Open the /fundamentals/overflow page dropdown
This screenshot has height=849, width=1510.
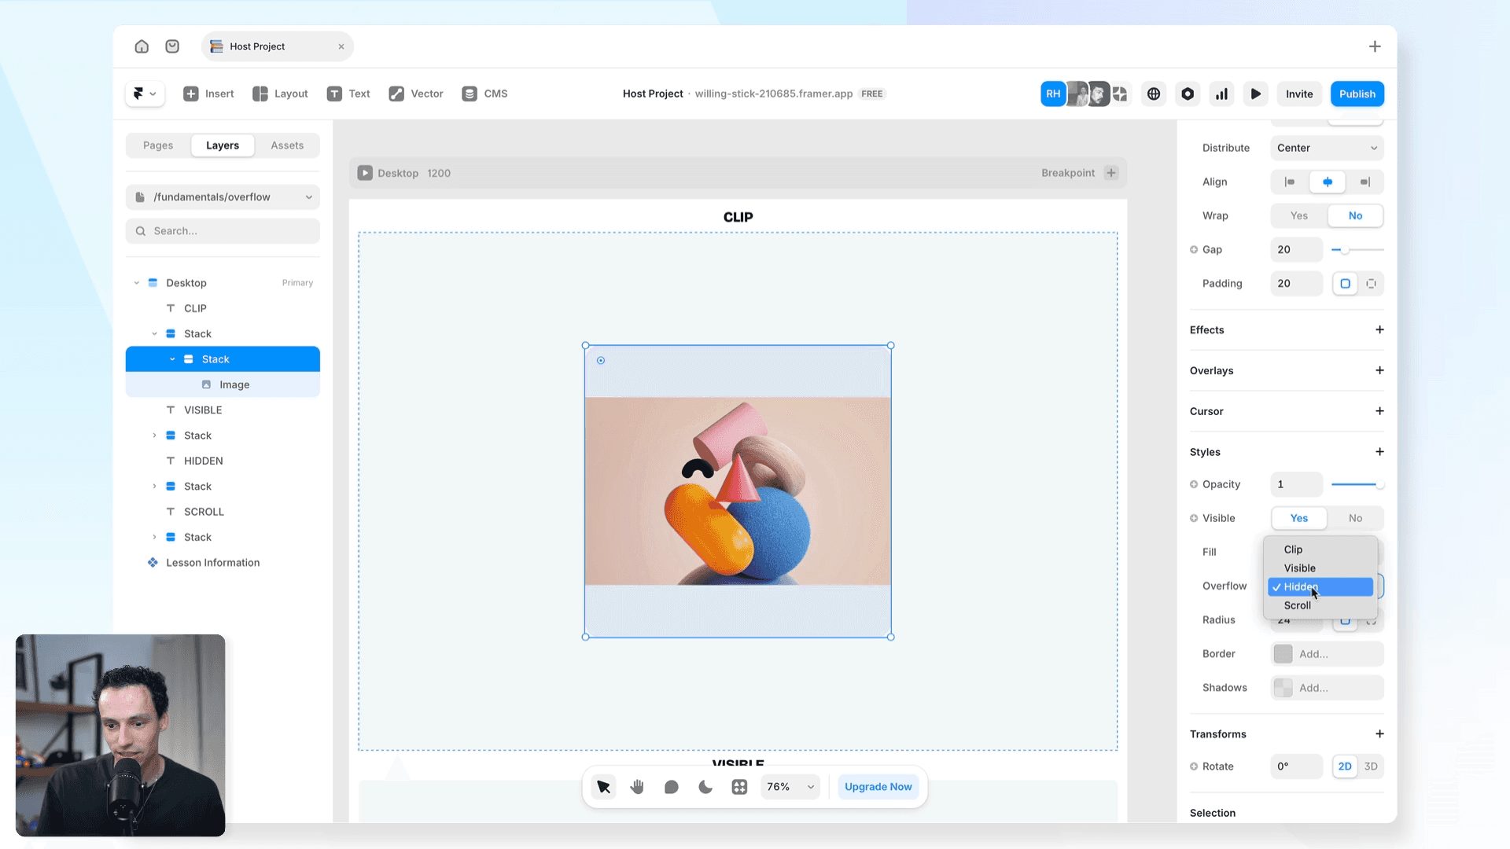pos(223,197)
